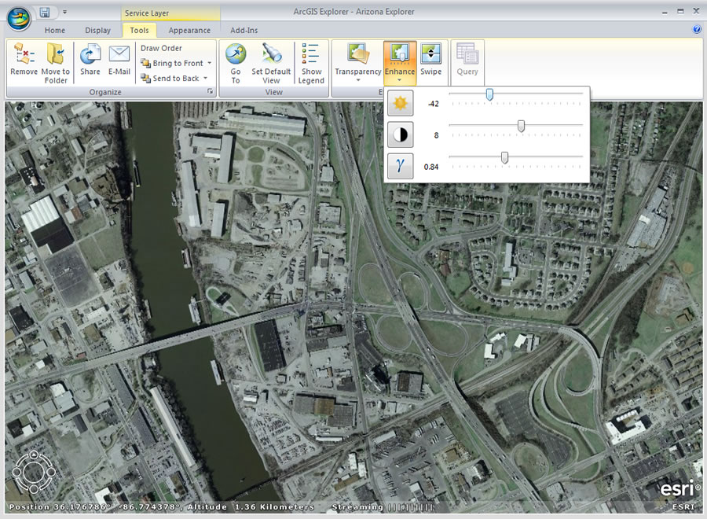This screenshot has width=707, height=519.
Task: Expand the Send to Back dropdown arrow
Action: point(206,79)
